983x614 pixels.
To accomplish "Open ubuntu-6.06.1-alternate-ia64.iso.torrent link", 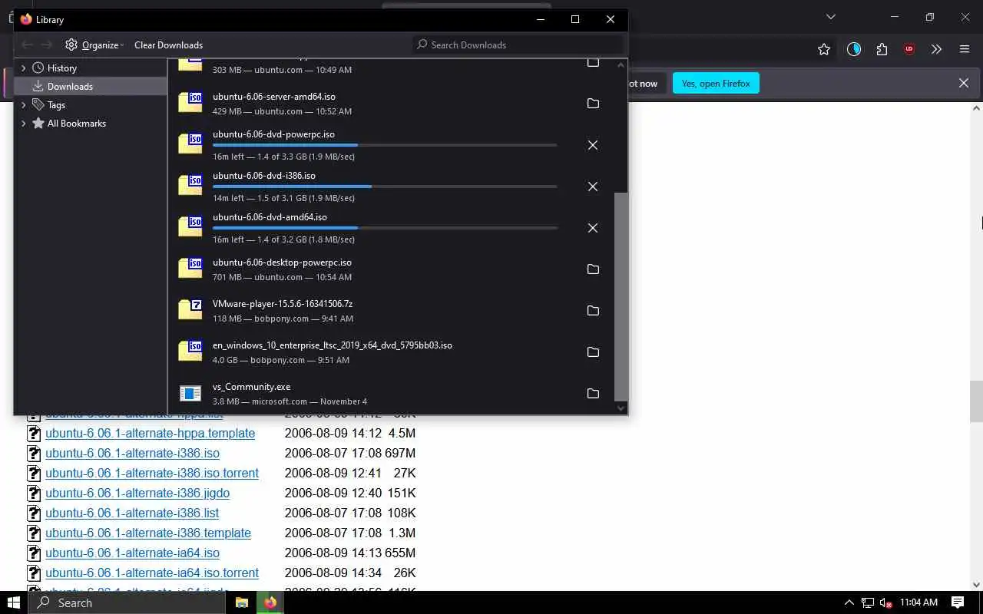I will [152, 573].
